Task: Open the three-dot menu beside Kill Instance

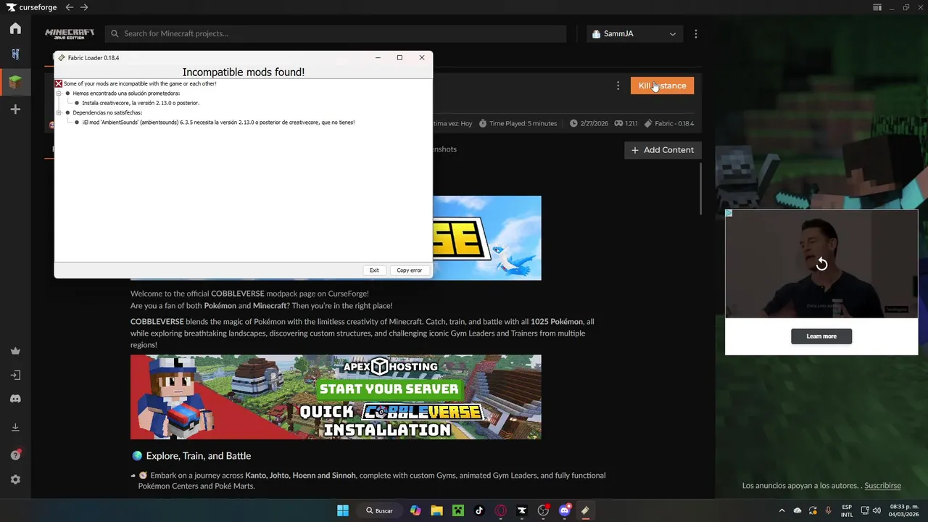Action: pos(618,86)
